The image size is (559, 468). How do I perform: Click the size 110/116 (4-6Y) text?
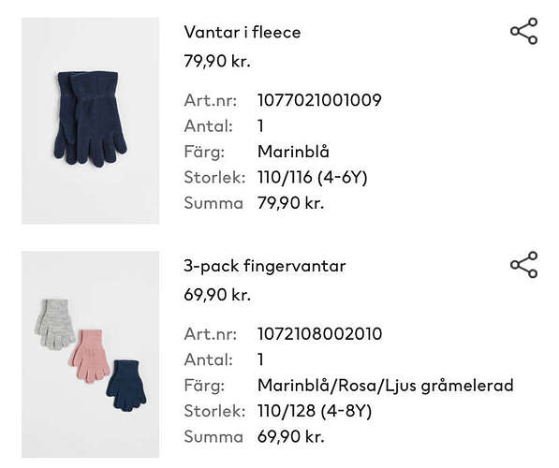(313, 177)
